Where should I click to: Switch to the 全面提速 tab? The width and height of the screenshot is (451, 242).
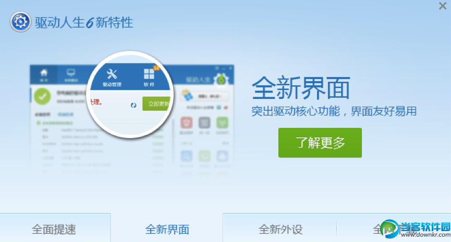tap(54, 229)
